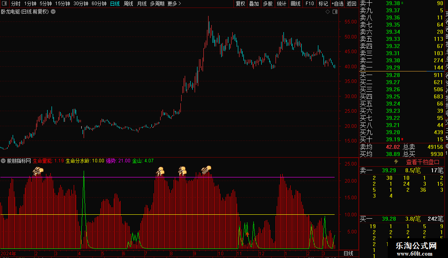448x258 pixels.
Task: Click the 多股 multi-stock button
Action: tap(268, 4)
